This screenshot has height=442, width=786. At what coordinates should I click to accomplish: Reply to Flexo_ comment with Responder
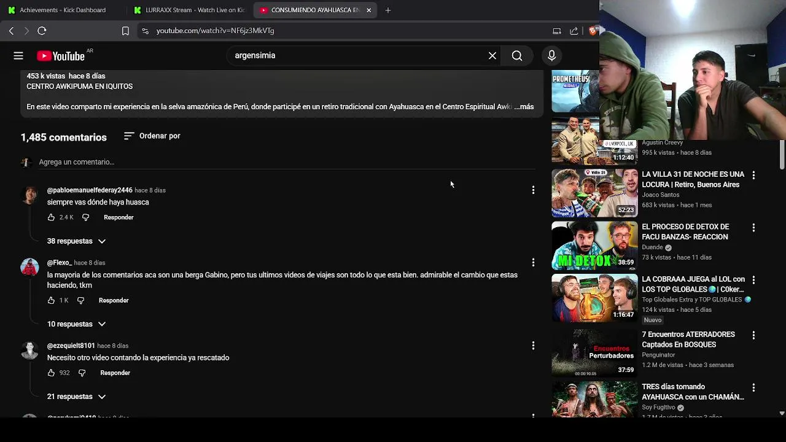click(x=114, y=300)
